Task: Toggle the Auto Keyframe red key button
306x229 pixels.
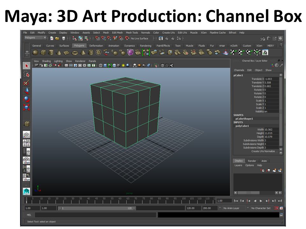Action: 276,208
